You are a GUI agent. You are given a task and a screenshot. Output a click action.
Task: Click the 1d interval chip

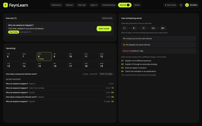[125, 28]
